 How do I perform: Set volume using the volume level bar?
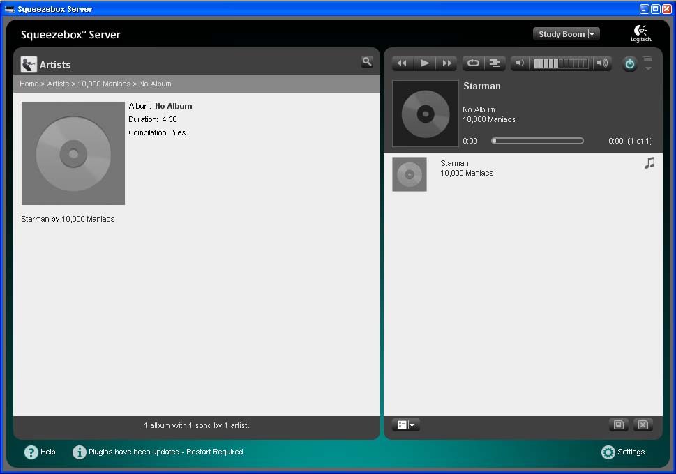tap(561, 63)
